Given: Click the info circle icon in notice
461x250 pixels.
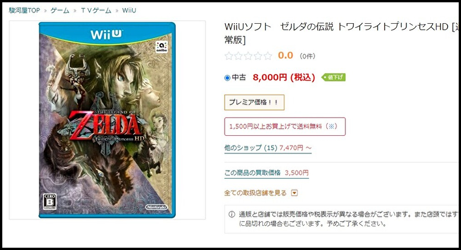Looking at the screenshot, I should click(232, 214).
